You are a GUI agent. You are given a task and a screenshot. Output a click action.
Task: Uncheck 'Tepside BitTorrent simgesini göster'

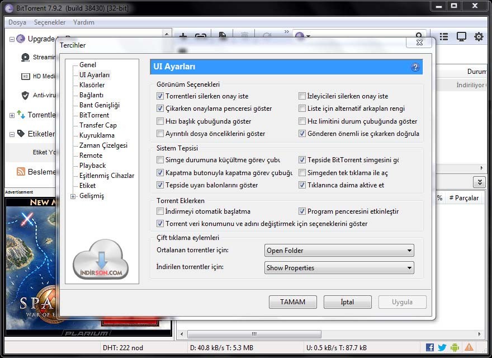point(302,160)
